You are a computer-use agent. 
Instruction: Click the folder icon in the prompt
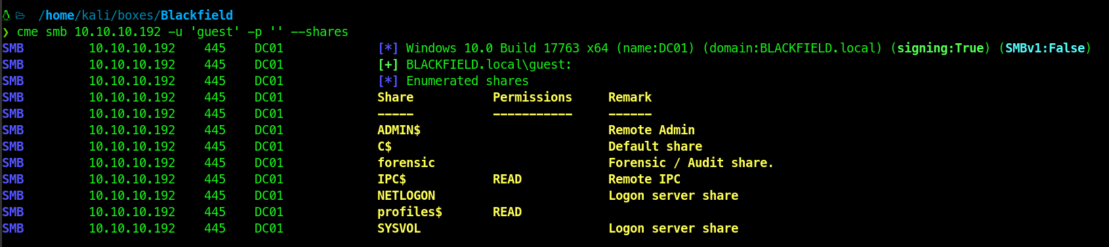pos(20,15)
